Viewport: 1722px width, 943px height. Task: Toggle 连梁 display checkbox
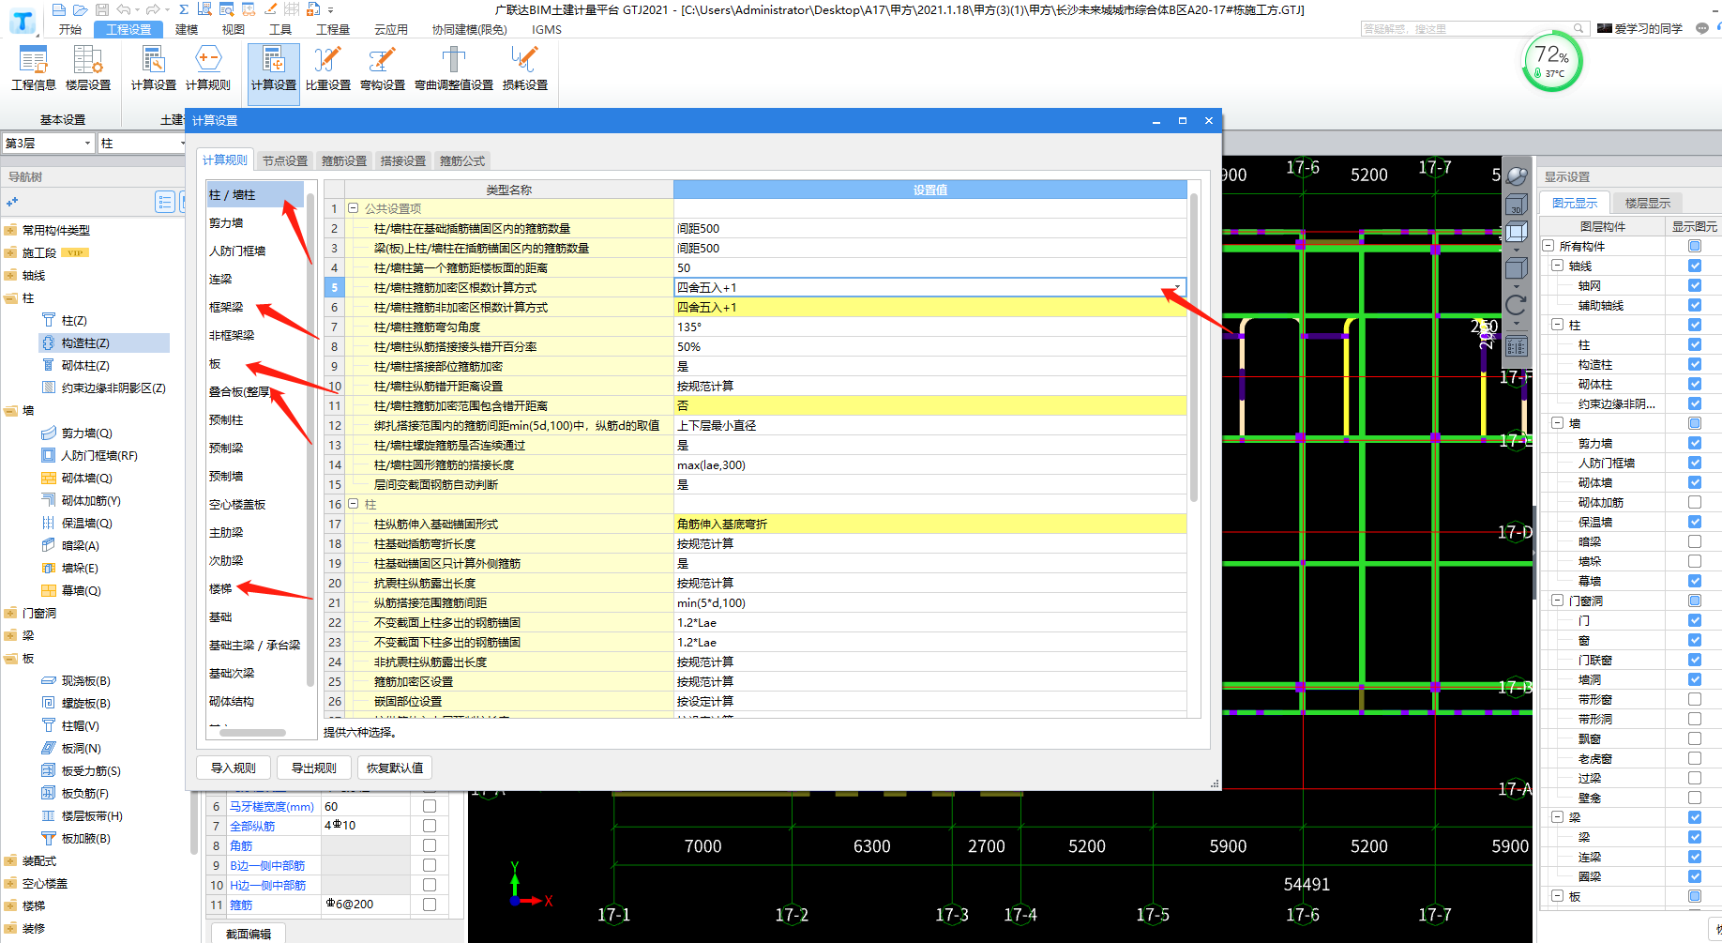[x=1695, y=857]
